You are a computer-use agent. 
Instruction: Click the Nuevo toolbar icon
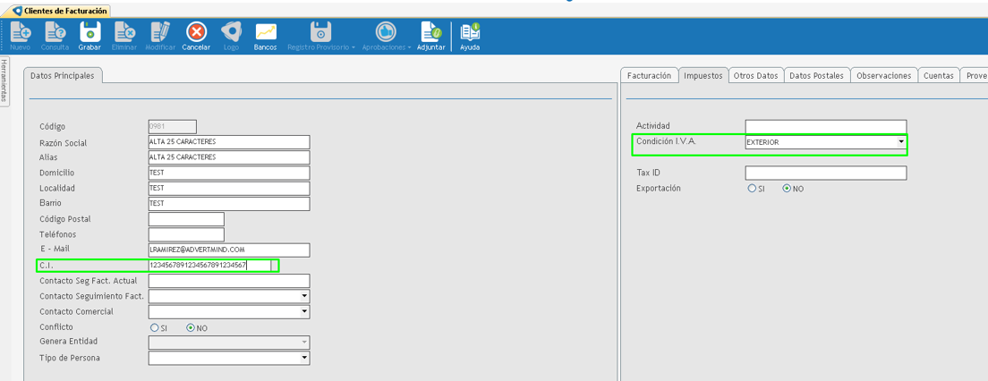click(x=20, y=35)
